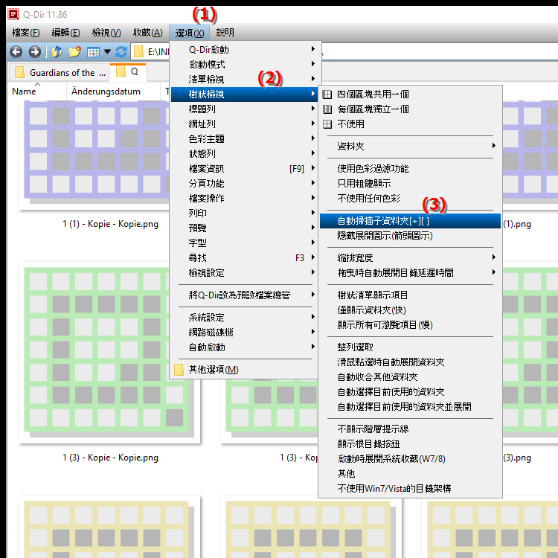Click the folder icon in address bar
This screenshot has height=558, width=558.
coord(138,52)
